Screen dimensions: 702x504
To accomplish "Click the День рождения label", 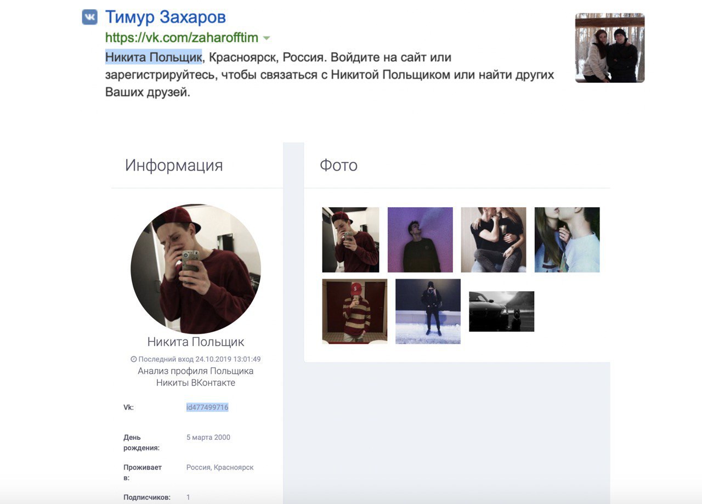I will 141,443.
